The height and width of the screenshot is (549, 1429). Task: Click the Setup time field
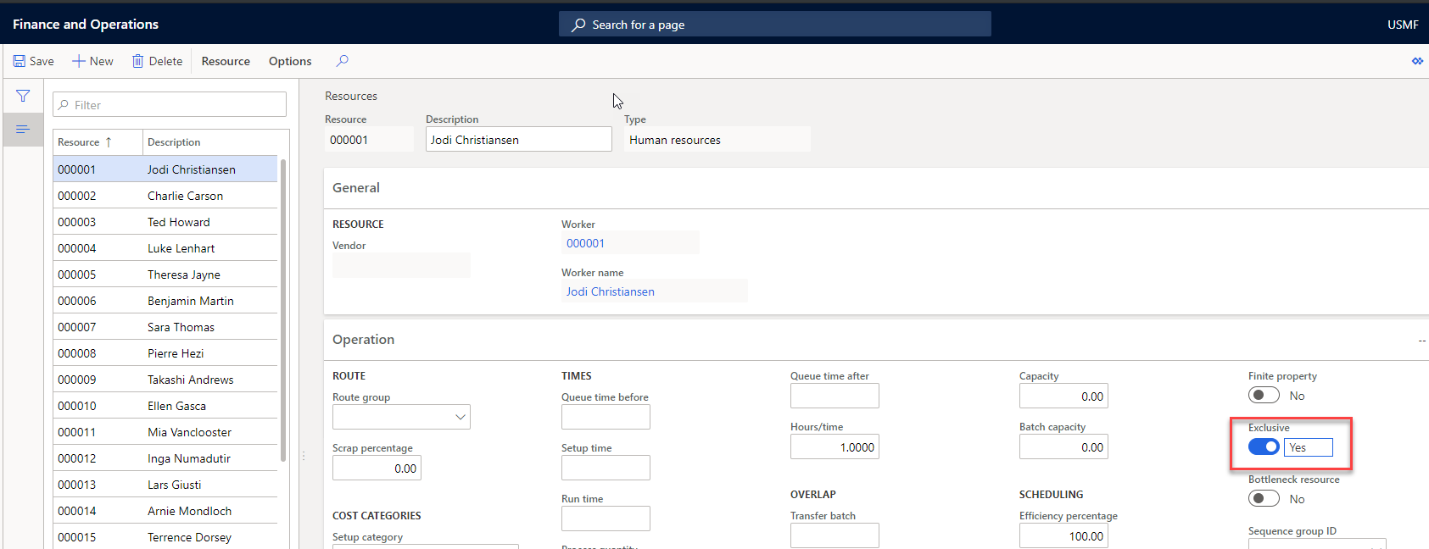coord(606,468)
